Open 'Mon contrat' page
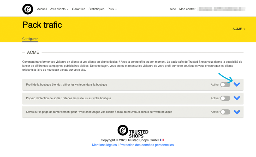 tap(187, 9)
